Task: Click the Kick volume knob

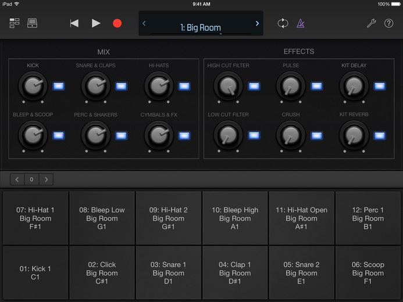Action: [x=33, y=86]
